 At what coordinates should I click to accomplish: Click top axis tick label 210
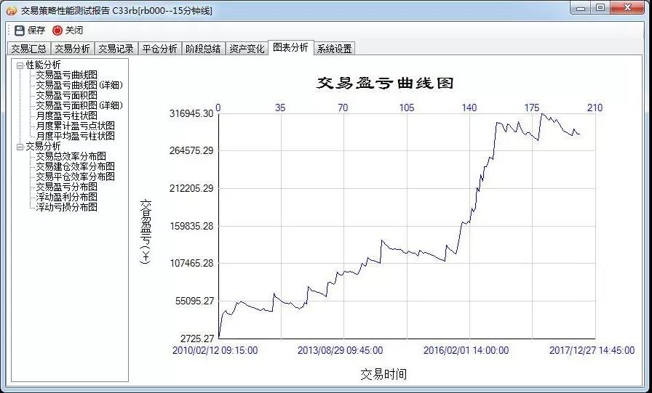tap(595, 108)
